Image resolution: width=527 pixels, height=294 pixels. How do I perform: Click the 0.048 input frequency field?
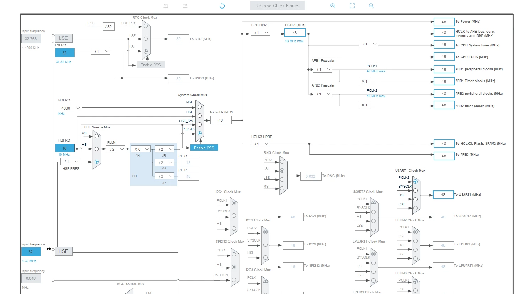coord(31,278)
